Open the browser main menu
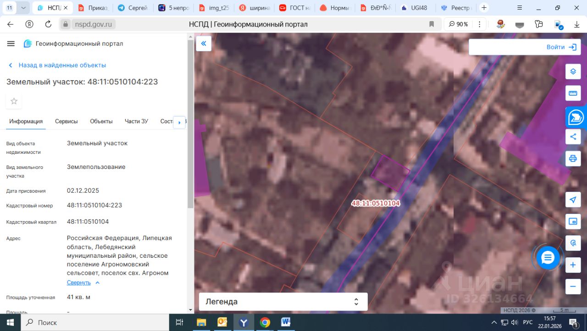587x331 pixels. click(519, 8)
